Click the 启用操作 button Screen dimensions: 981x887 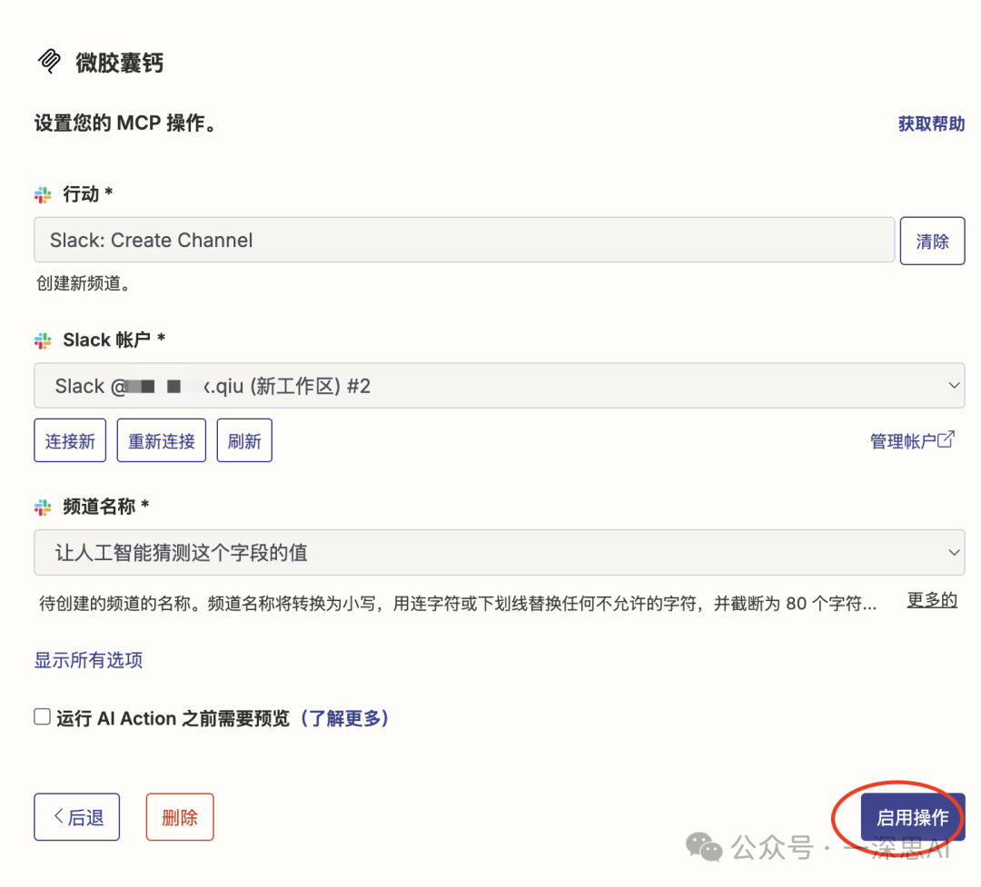[912, 817]
